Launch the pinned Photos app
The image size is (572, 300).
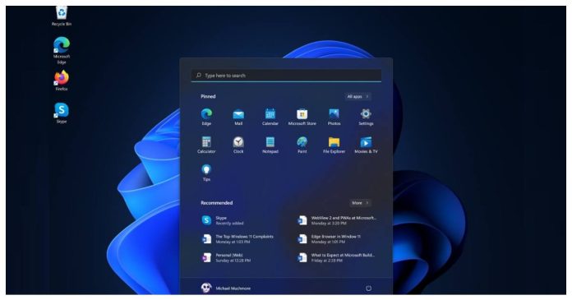point(334,117)
